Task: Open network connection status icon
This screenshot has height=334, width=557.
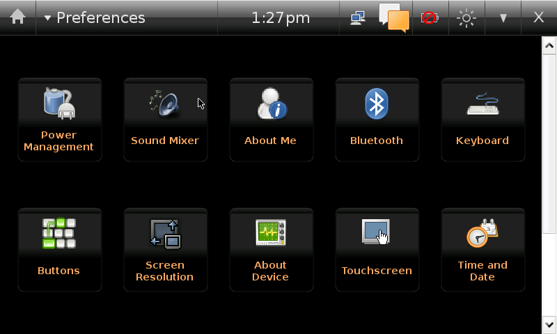Action: click(x=357, y=18)
